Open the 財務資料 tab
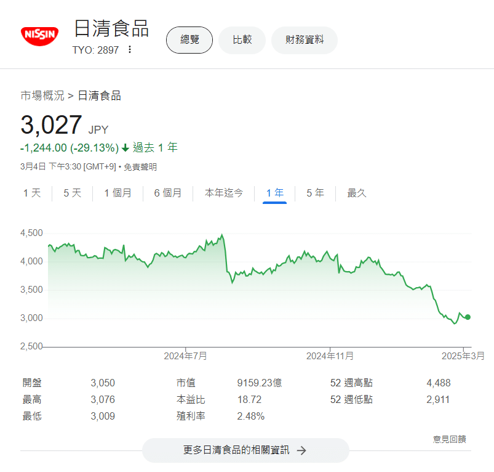494x472 pixels. (x=305, y=40)
